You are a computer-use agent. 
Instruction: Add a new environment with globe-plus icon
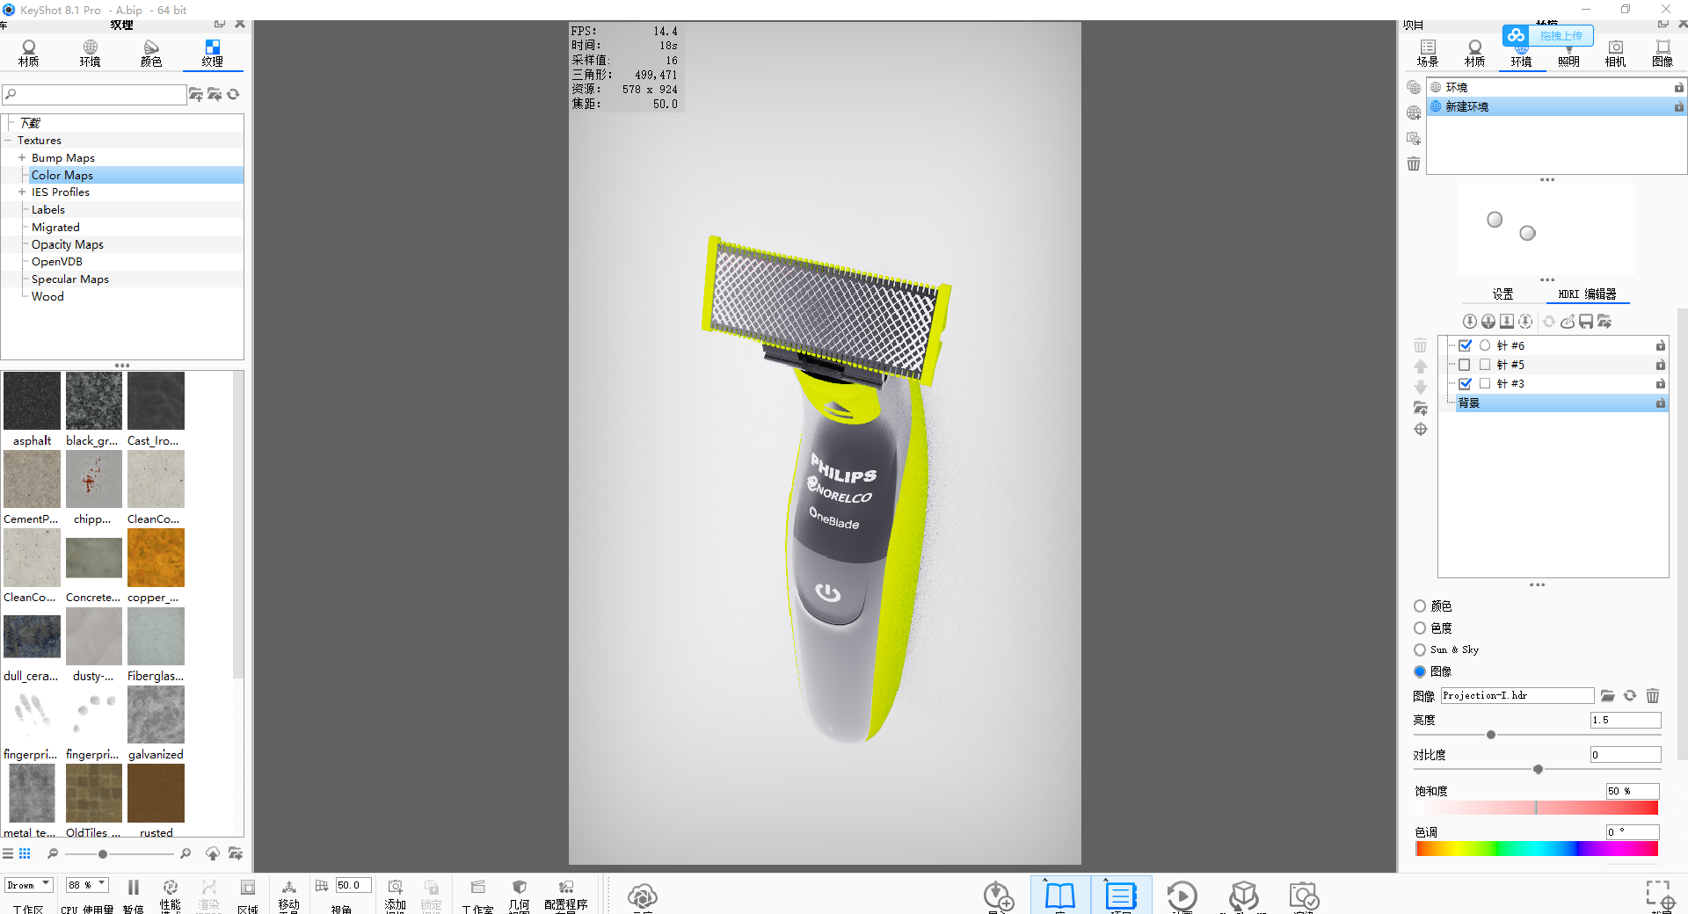coord(1413,113)
